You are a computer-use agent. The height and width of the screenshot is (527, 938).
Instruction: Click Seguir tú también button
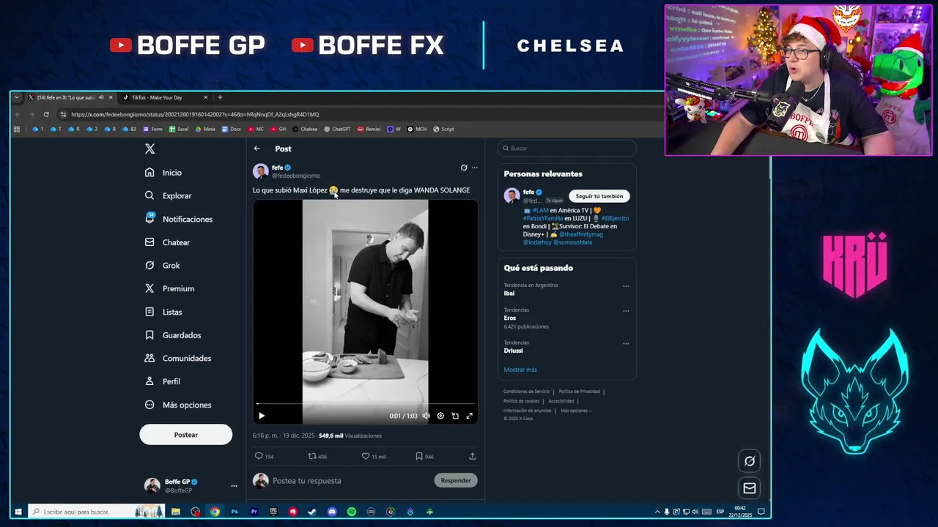click(599, 196)
